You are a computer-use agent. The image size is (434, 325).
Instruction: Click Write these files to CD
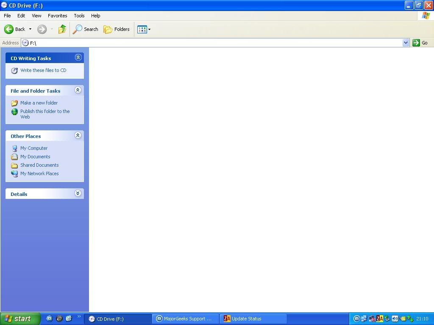tap(43, 70)
